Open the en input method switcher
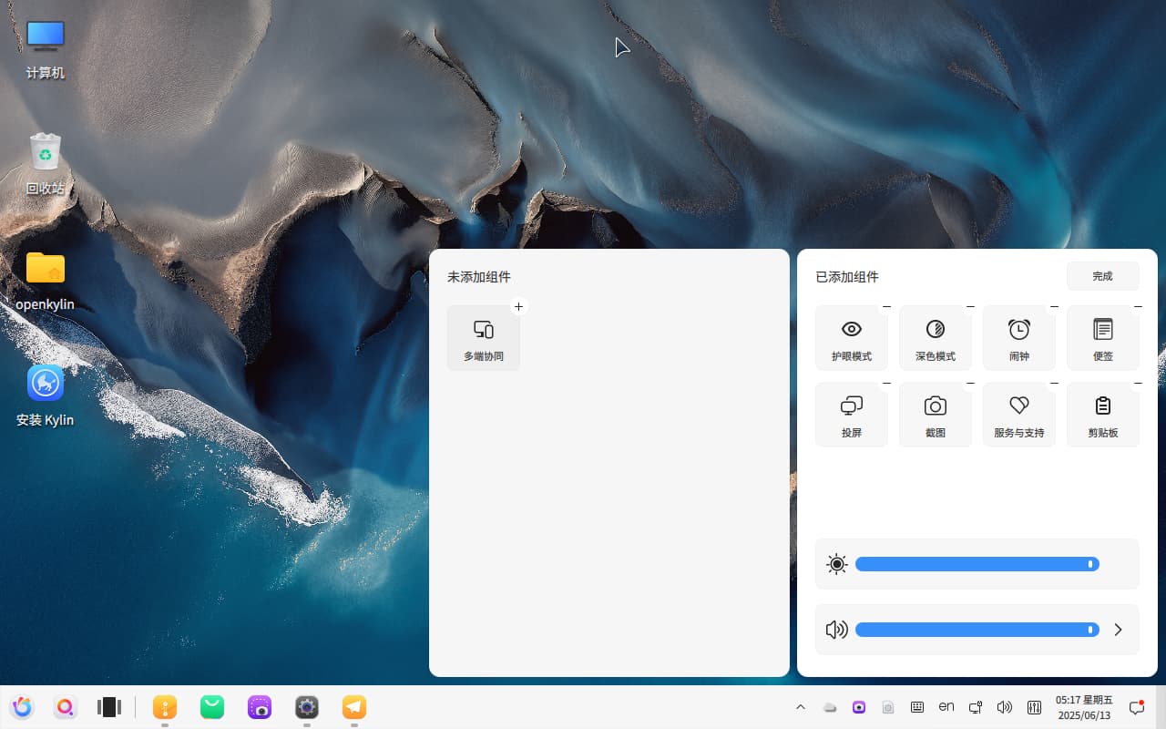 click(x=946, y=706)
